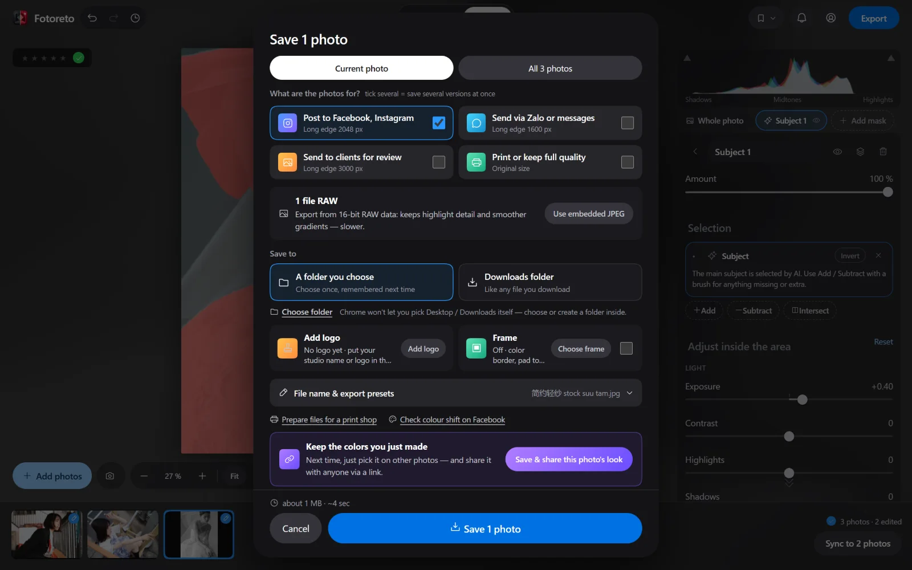Viewport: 912px width, 570px height.
Task: Zoom out with the minus icon
Action: pyautogui.click(x=144, y=476)
